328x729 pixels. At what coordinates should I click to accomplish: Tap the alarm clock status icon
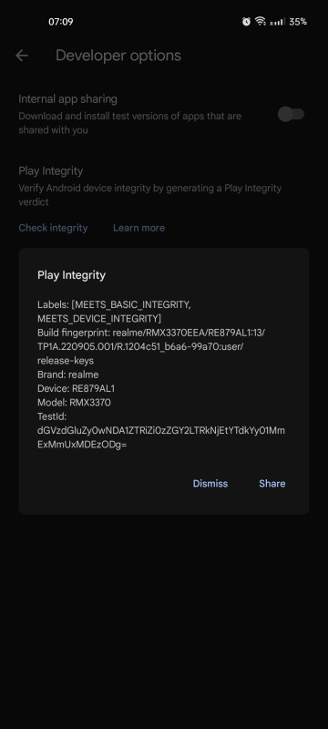click(246, 21)
